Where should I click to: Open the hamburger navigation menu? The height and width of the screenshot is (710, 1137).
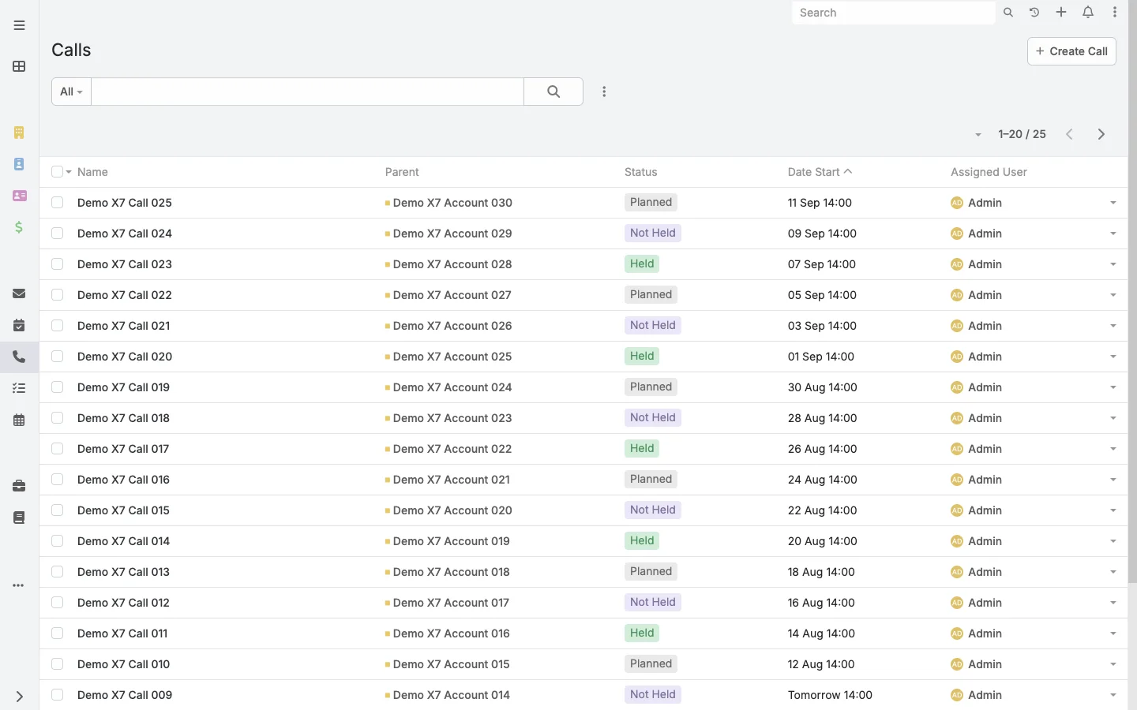19,25
